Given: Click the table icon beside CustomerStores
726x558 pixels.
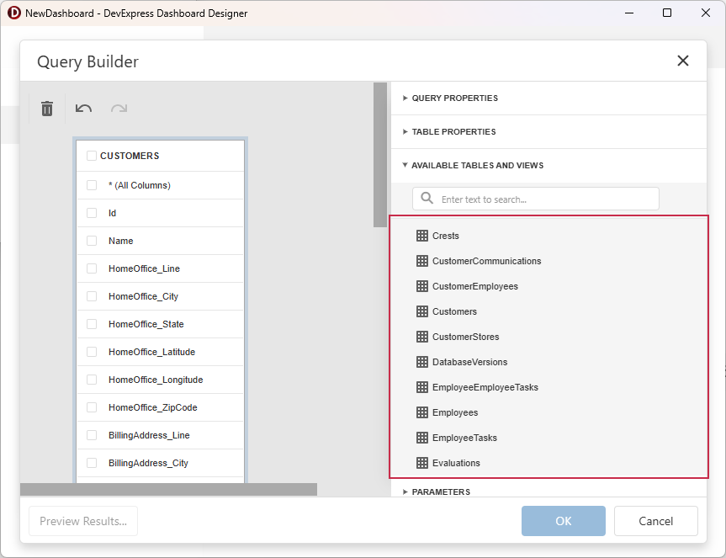Looking at the screenshot, I should (x=421, y=337).
